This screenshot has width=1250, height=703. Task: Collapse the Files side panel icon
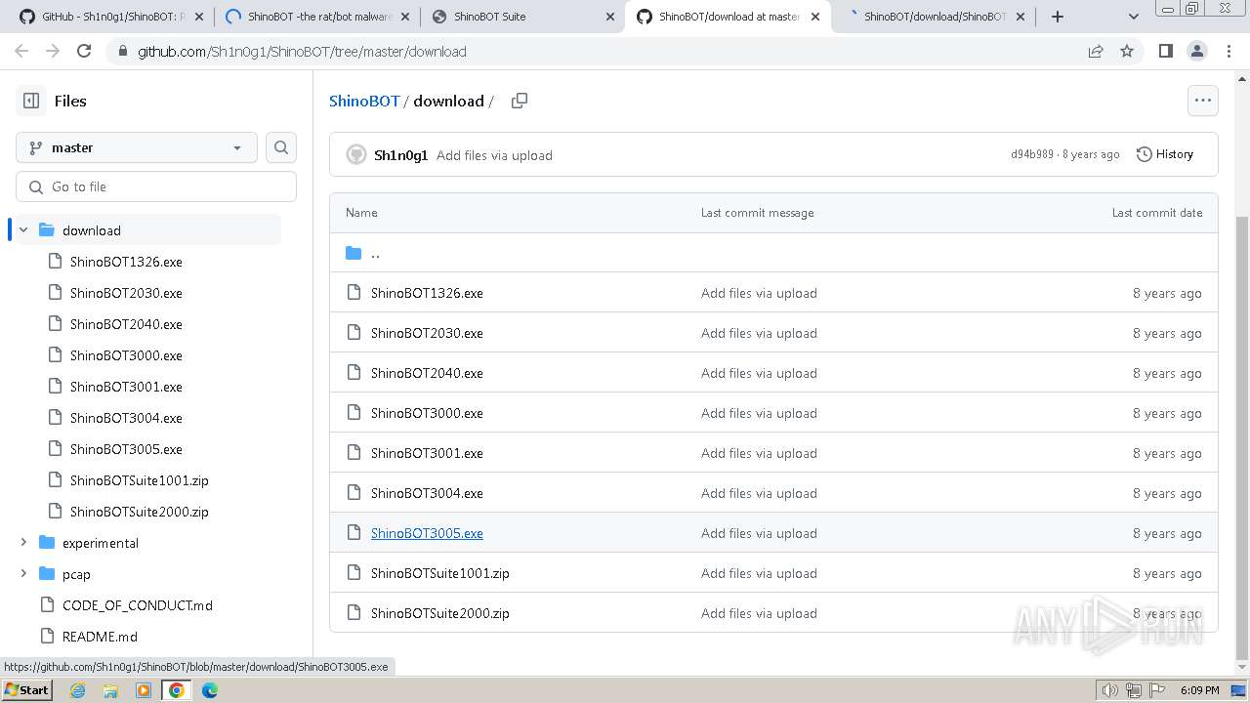31,101
